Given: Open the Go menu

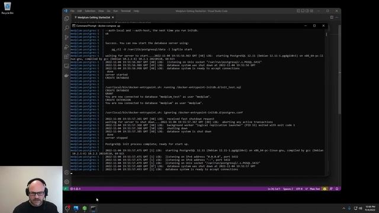Looking at the screenshot, I should pos(109,11).
